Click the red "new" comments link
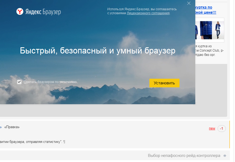Image resolution: width=235 pixels, height=162 pixels. pyautogui.click(x=212, y=128)
